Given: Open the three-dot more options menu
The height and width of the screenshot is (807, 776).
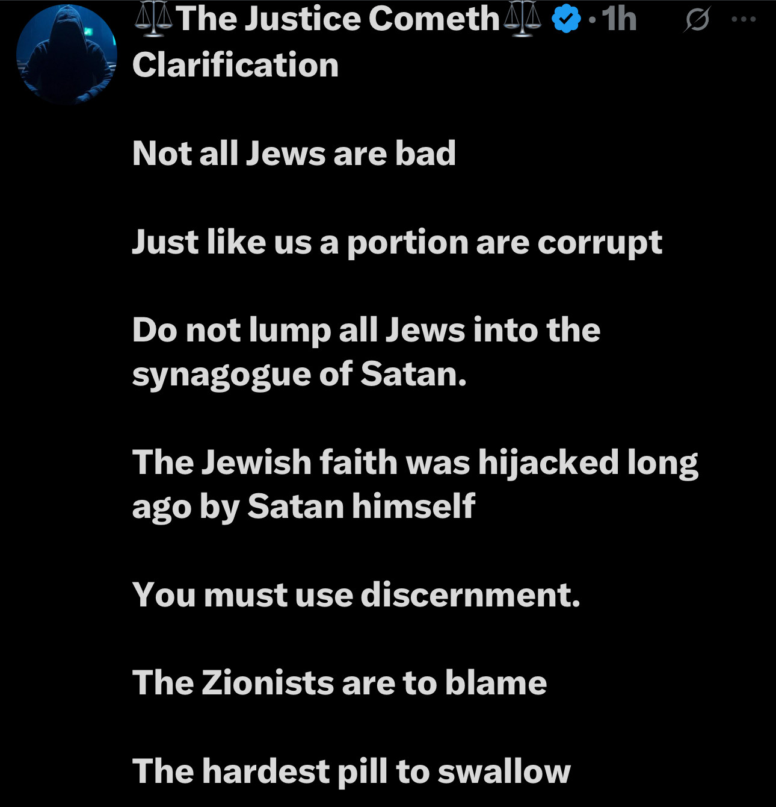Looking at the screenshot, I should click(744, 19).
